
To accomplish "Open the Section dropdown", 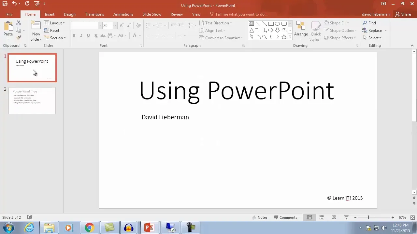I will [x=55, y=38].
